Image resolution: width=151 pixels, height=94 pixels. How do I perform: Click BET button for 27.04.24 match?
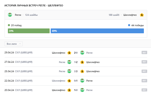144,62
